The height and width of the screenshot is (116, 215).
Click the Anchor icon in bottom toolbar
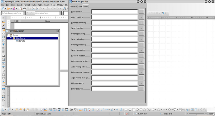click(x=3, y=109)
